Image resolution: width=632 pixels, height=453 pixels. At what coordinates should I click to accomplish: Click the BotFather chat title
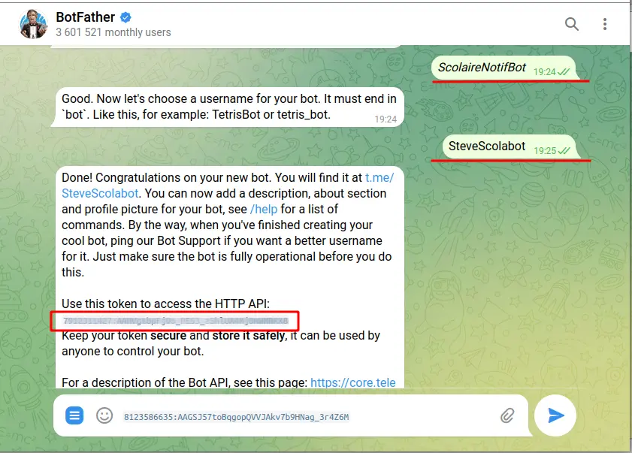click(x=86, y=17)
